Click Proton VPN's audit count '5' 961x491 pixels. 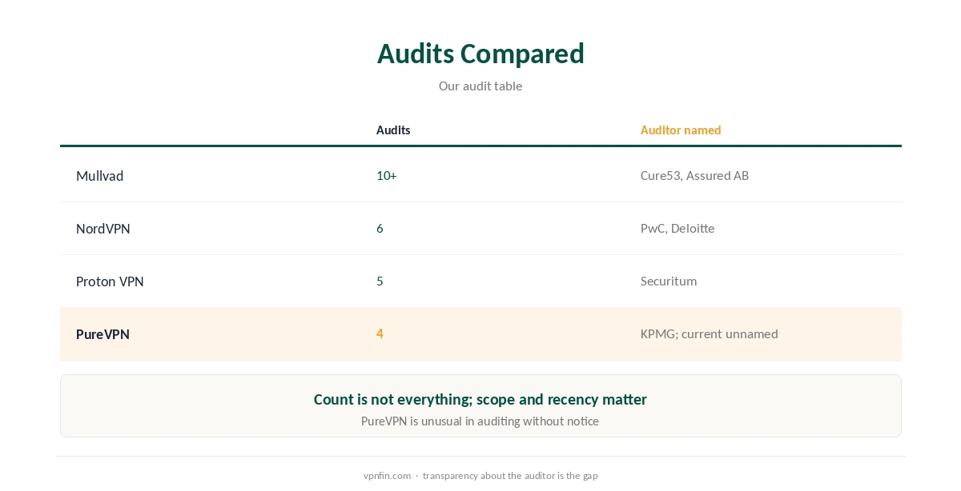[380, 281]
